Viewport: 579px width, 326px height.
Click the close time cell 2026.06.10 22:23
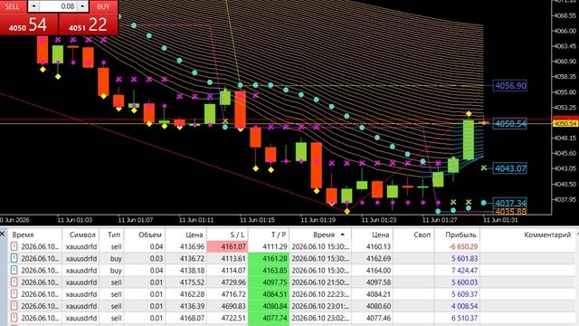click(320, 293)
